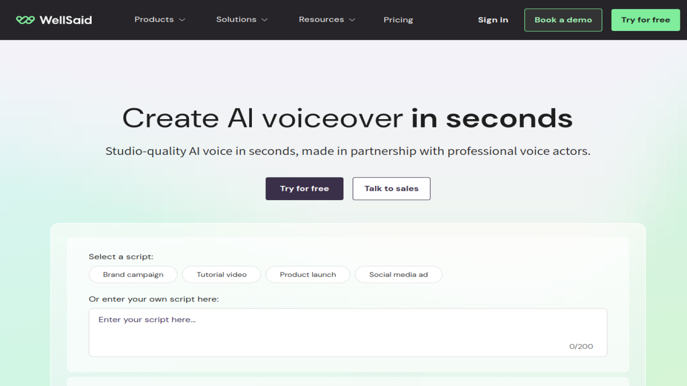Click the "Select a script:" label
The image size is (687, 386).
tap(121, 257)
